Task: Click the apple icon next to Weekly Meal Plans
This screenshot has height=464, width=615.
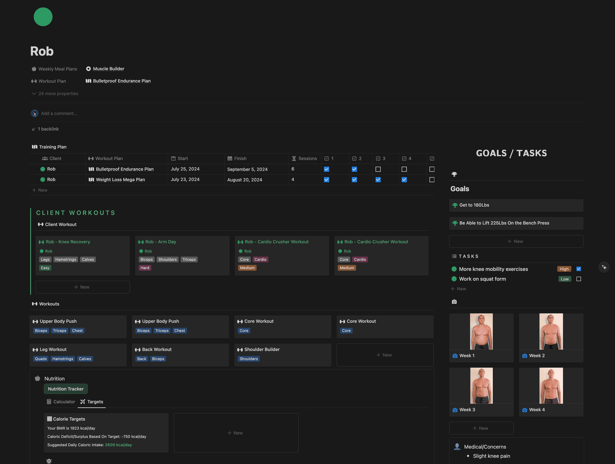Action: (x=34, y=69)
